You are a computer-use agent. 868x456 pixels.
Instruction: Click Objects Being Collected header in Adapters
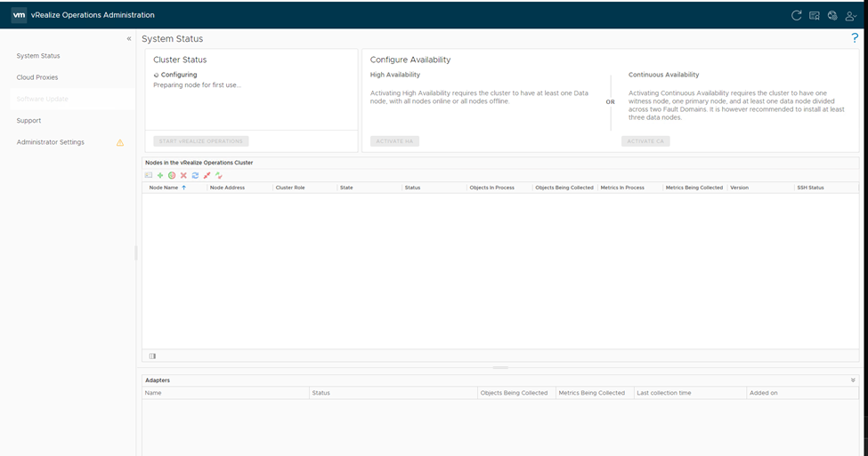pyautogui.click(x=514, y=393)
